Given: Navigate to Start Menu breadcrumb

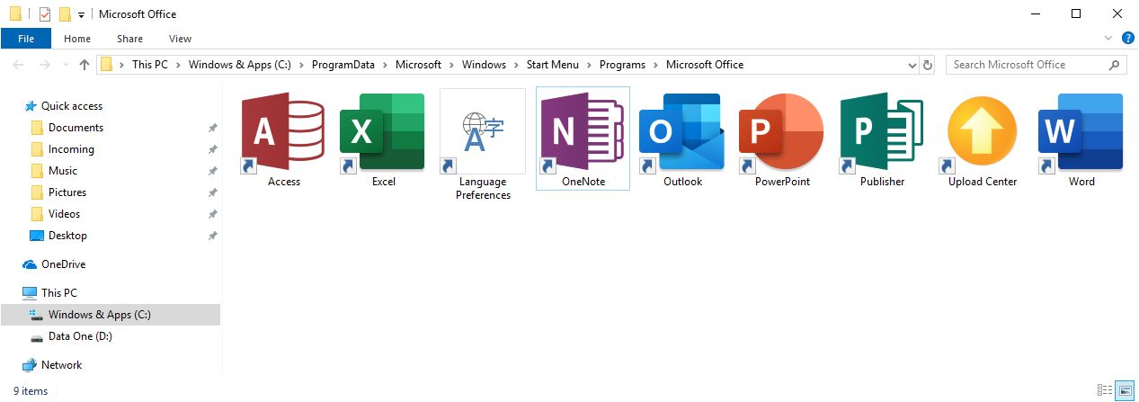Looking at the screenshot, I should (x=553, y=65).
